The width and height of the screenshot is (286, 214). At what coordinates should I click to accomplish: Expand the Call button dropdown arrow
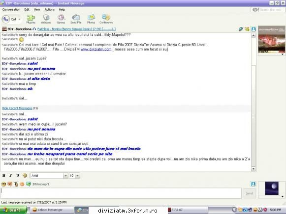tap(19, 19)
